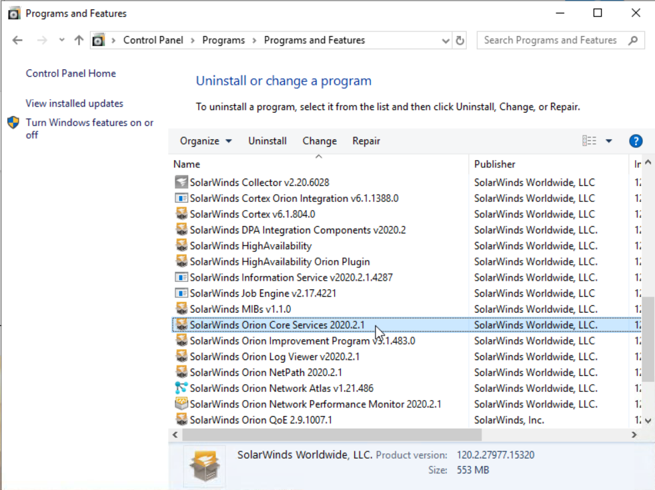Click the Orion Improvement Program icon
The image size is (655, 490).
coord(181,341)
